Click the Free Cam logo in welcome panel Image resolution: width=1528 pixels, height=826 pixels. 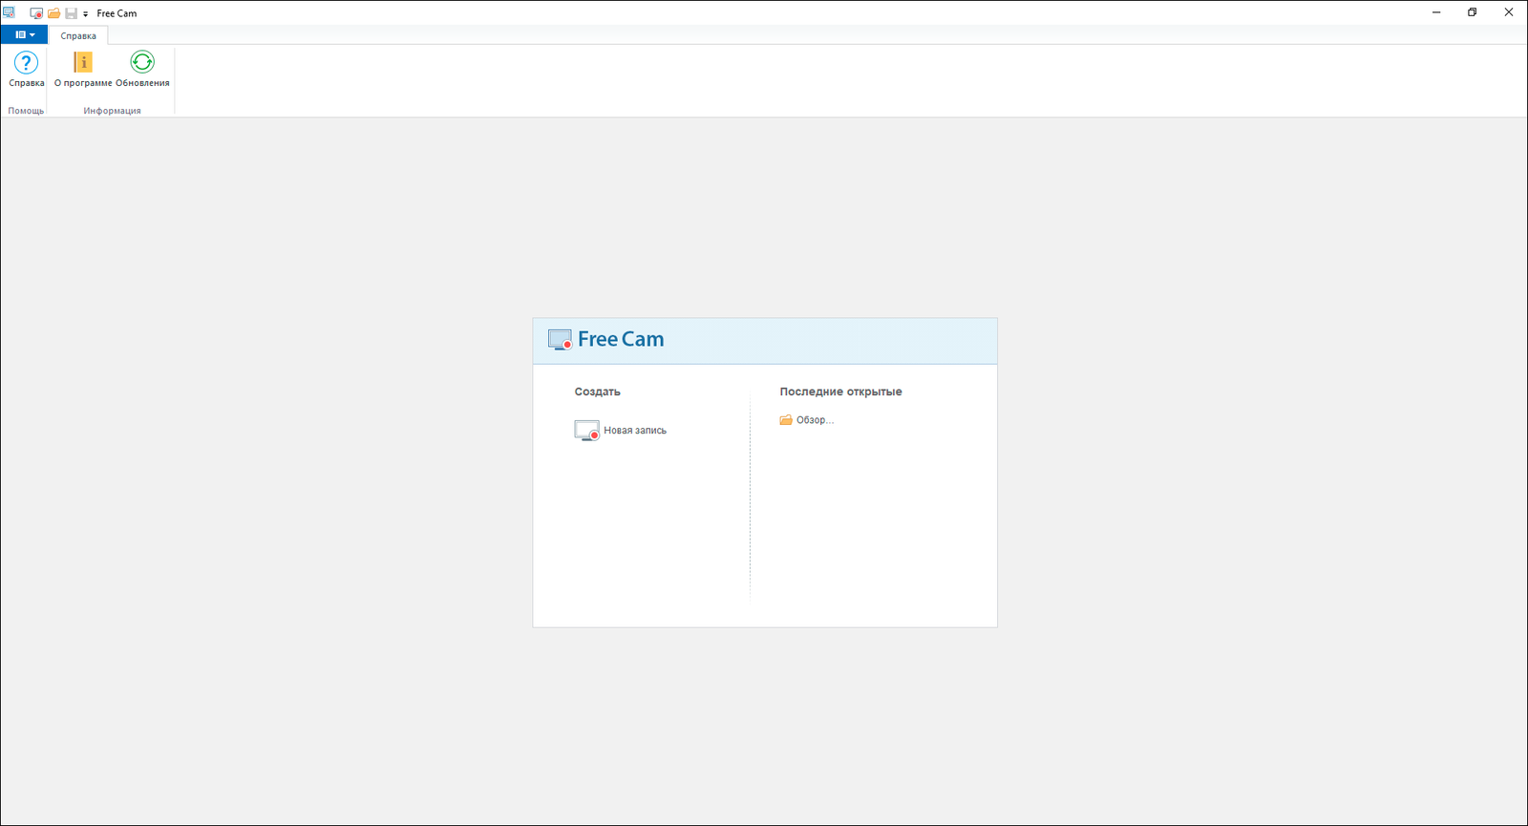[x=606, y=339]
